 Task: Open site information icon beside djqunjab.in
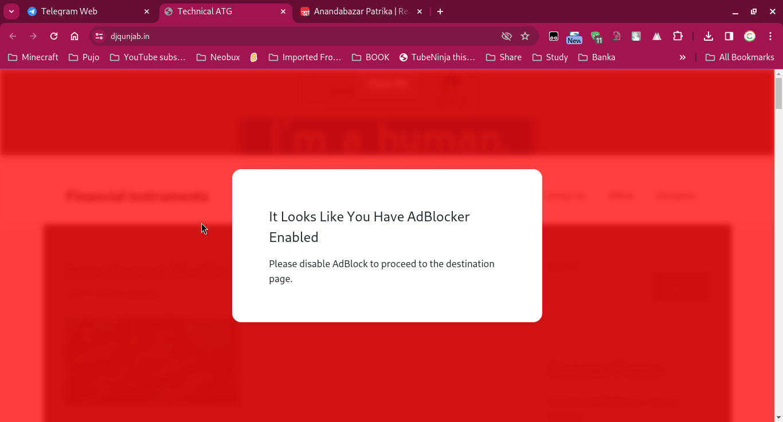(x=99, y=36)
